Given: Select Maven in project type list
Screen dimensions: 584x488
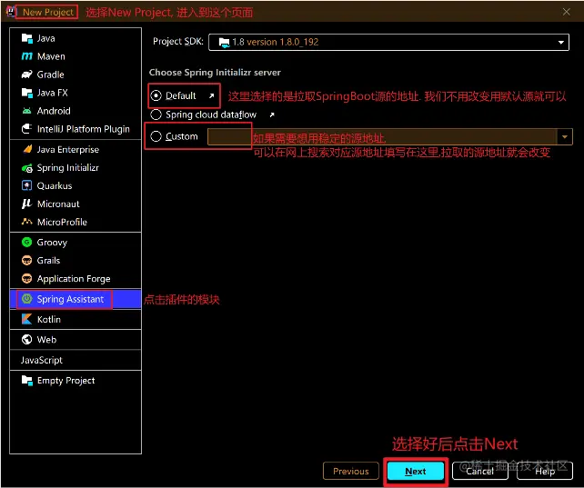Looking at the screenshot, I should [x=76, y=56].
